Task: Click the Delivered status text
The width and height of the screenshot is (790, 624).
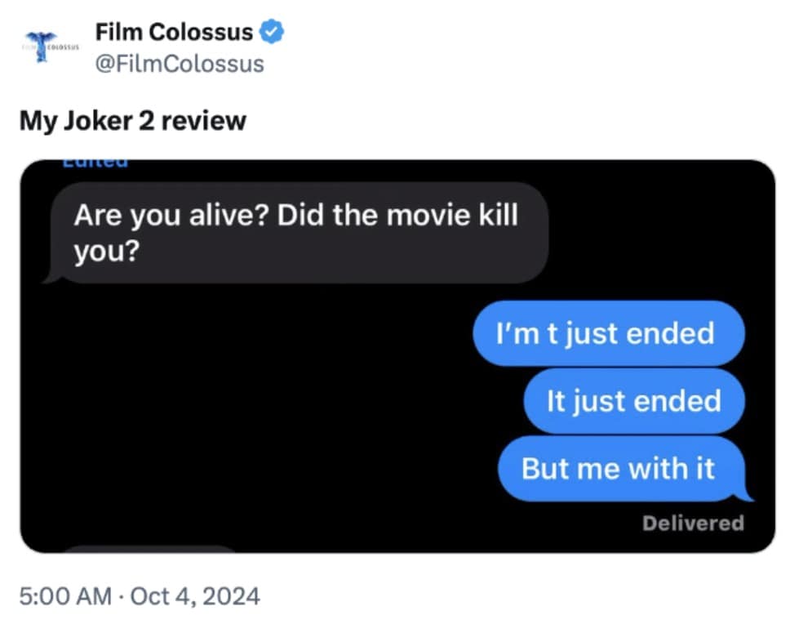Action: [x=693, y=524]
